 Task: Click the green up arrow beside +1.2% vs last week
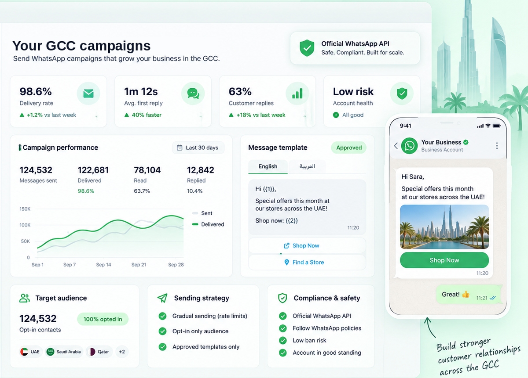pyautogui.click(x=22, y=115)
